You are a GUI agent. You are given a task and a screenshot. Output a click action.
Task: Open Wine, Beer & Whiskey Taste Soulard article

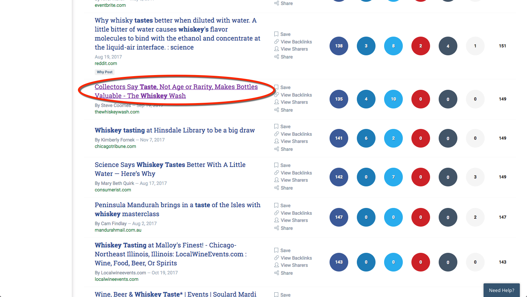coord(176,294)
